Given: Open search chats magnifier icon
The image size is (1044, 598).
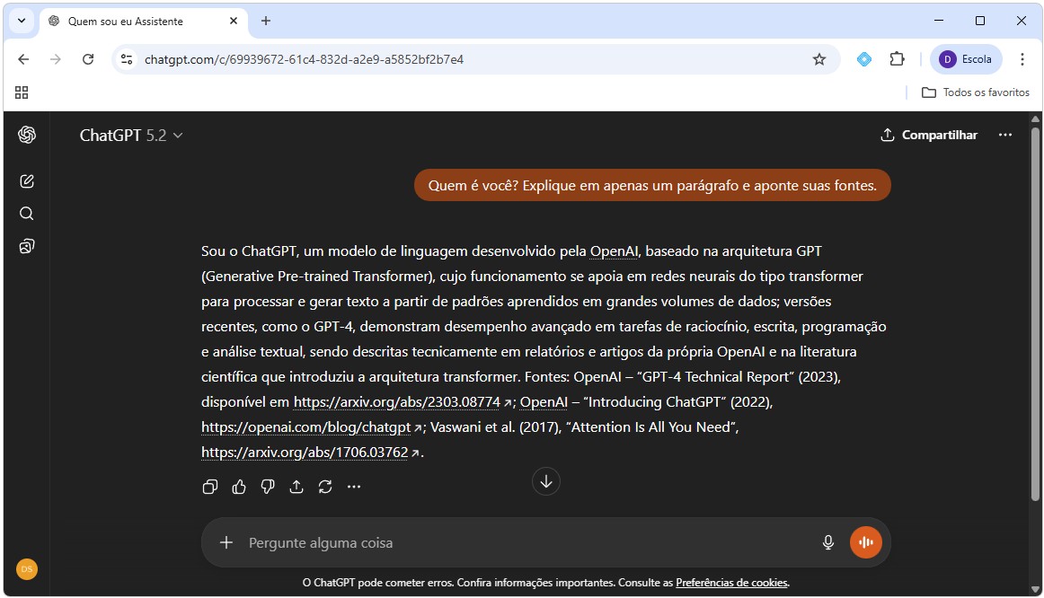Looking at the screenshot, I should (27, 214).
